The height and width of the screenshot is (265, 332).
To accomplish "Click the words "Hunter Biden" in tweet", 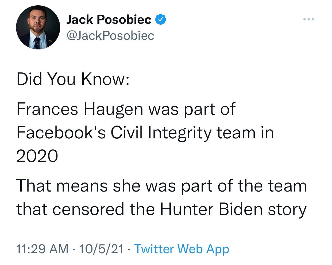I will point(211,209).
